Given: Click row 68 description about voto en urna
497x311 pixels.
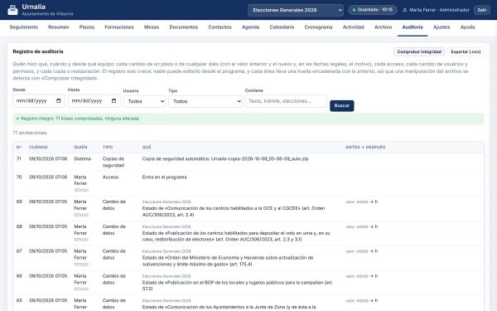Looking at the screenshot, I should coord(236,236).
